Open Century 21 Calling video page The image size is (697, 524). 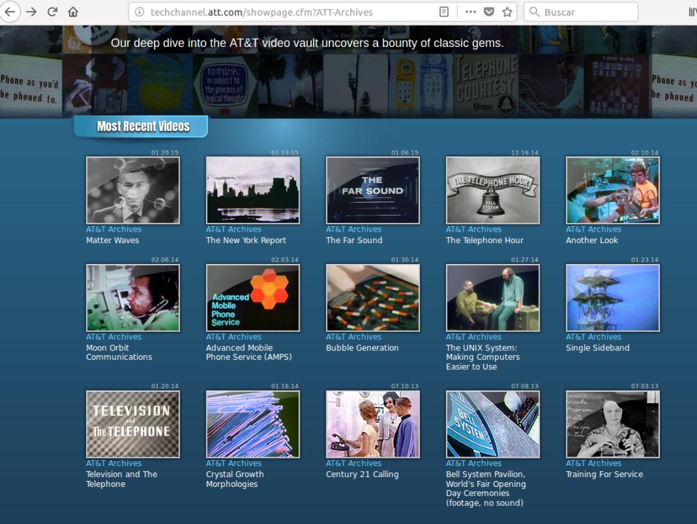coord(361,474)
